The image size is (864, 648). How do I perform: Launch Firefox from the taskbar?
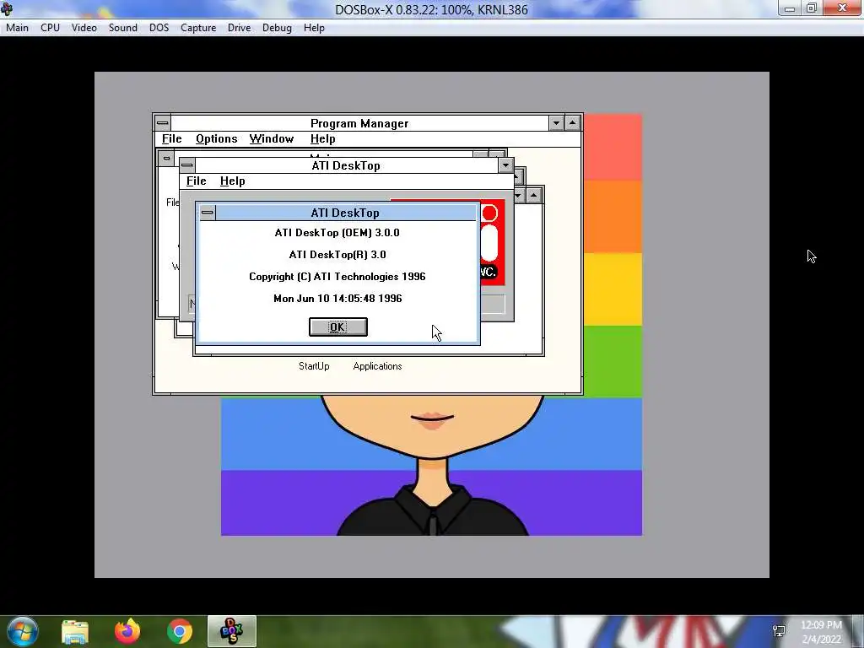127,631
